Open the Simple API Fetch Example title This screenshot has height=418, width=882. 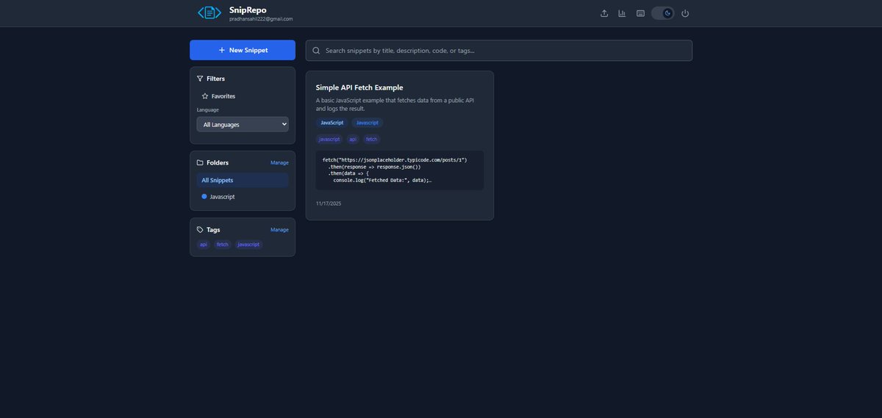click(359, 87)
